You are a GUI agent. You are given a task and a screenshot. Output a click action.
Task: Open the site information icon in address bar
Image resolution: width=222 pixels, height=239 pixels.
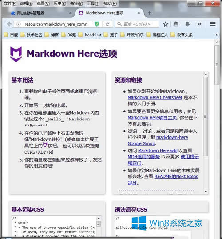coord(19,24)
